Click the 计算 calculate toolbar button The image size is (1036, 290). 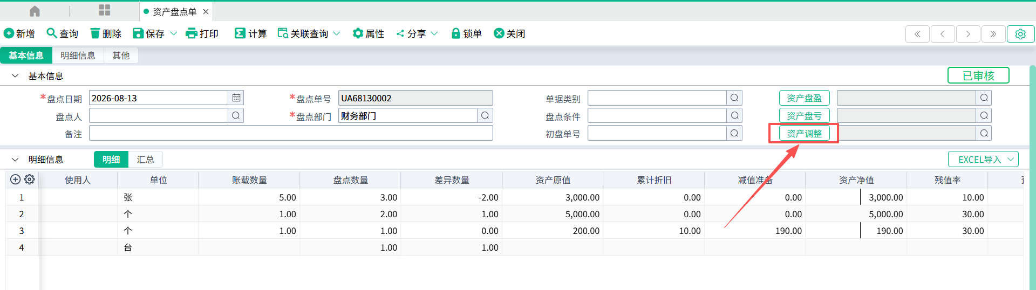251,33
